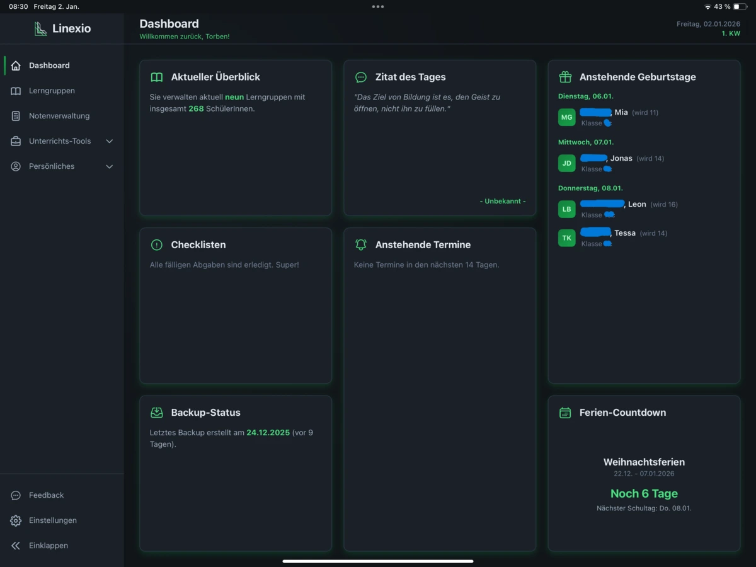Viewport: 756px width, 567px height.
Task: Open the Notenverwaltung menu item
Action: coord(59,116)
